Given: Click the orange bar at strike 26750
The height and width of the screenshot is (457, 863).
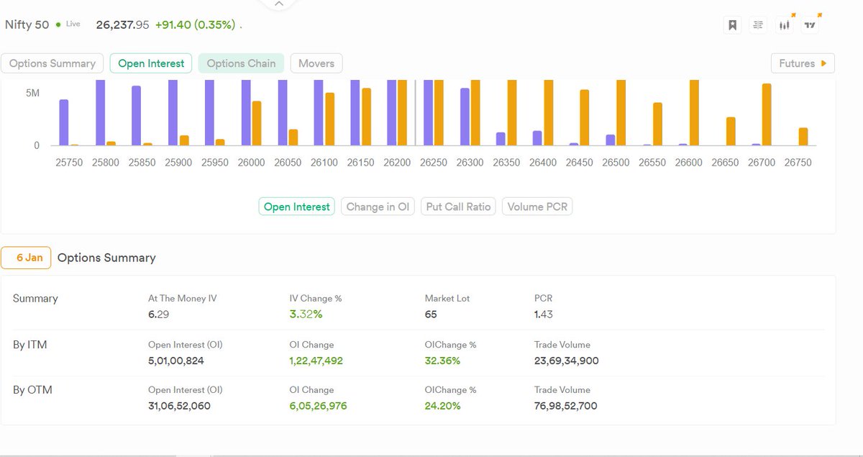Looking at the screenshot, I should pyautogui.click(x=803, y=137).
